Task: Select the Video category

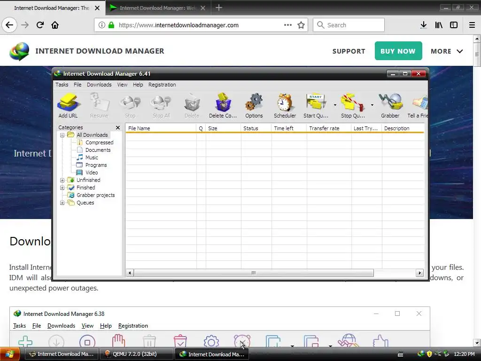Action: pos(92,173)
